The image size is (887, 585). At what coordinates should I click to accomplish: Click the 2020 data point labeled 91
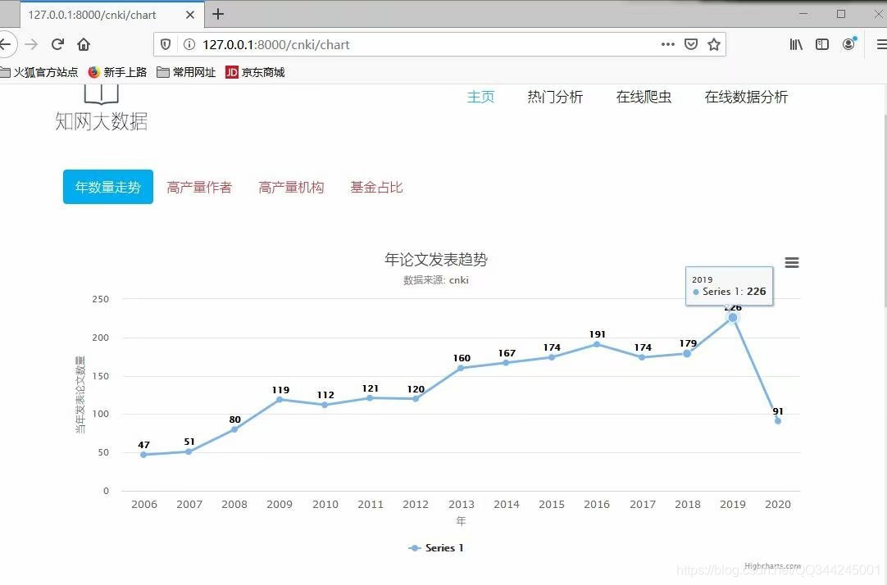(778, 421)
